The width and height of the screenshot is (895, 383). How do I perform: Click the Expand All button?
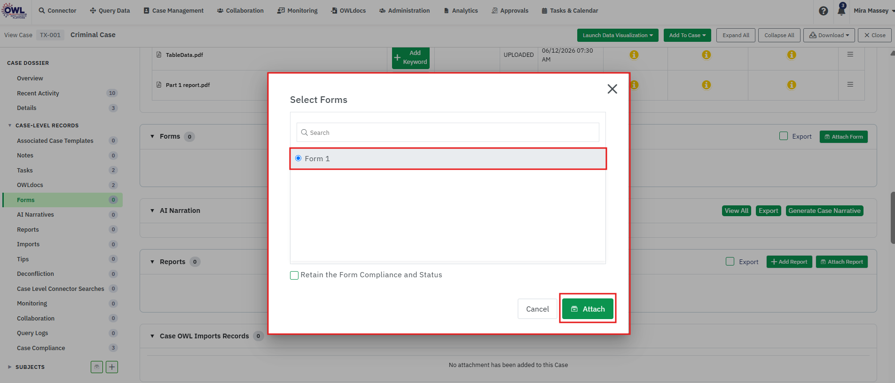736,35
